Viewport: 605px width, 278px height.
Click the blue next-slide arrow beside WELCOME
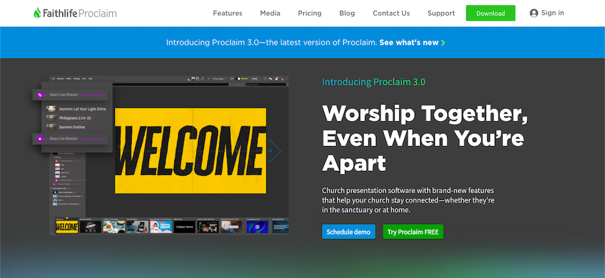(x=275, y=151)
